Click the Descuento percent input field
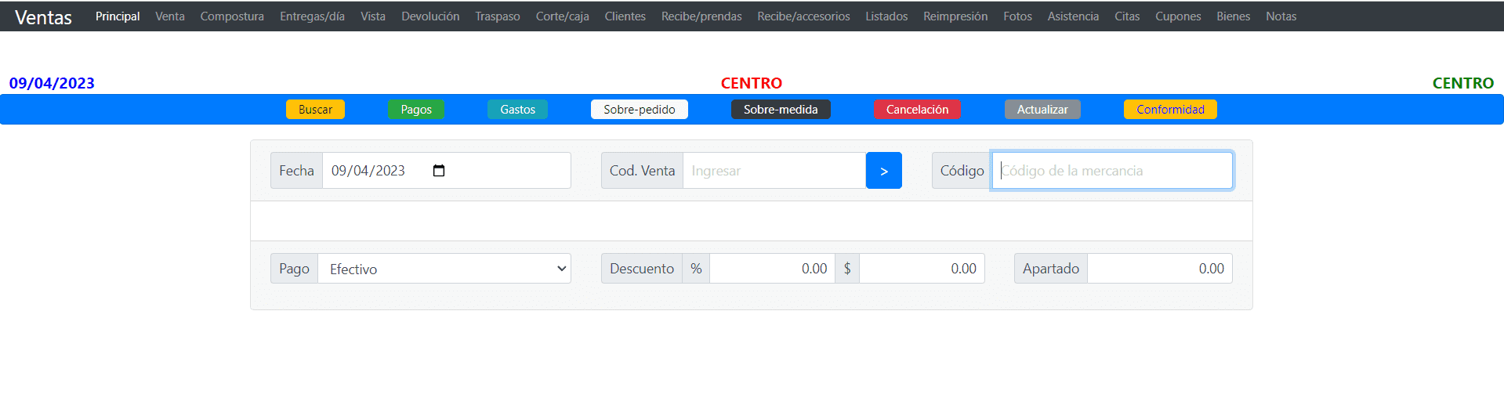The height and width of the screenshot is (405, 1504). [771, 269]
